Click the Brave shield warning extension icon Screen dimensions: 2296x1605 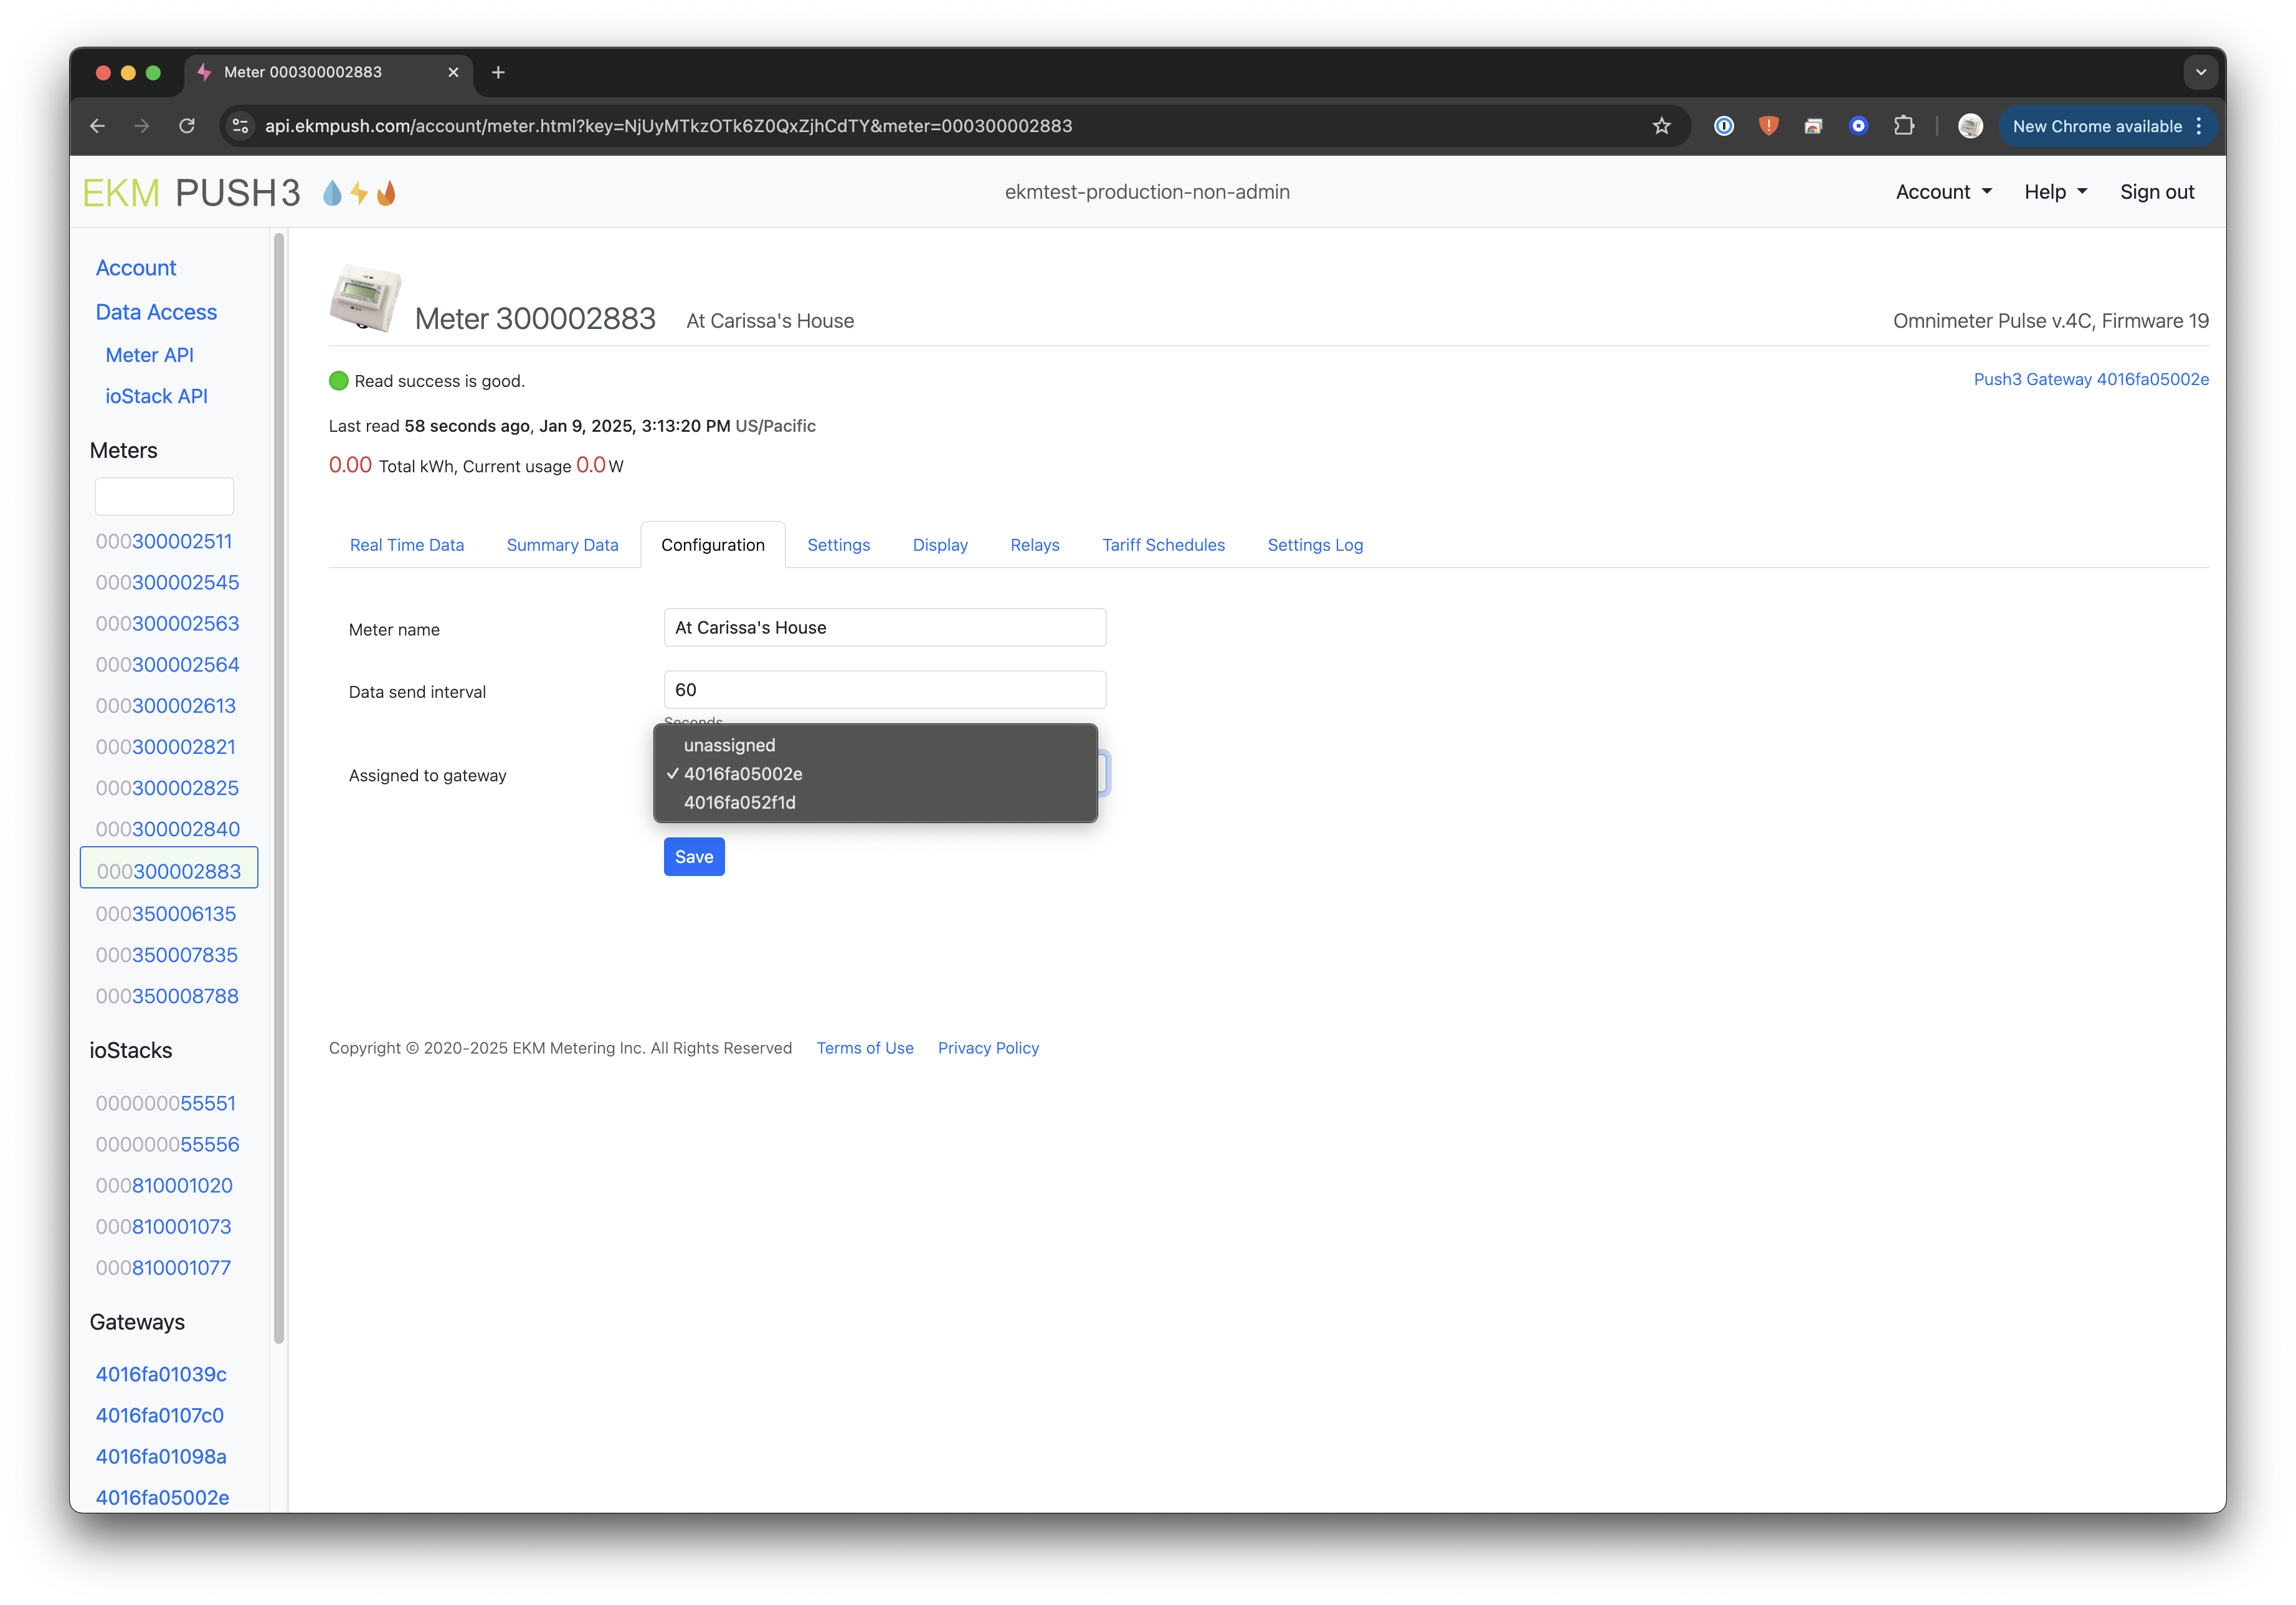(x=1768, y=126)
